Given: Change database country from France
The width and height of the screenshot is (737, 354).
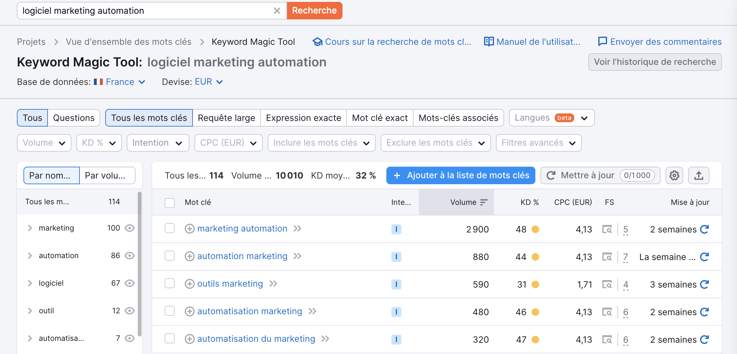Looking at the screenshot, I should click(x=120, y=82).
